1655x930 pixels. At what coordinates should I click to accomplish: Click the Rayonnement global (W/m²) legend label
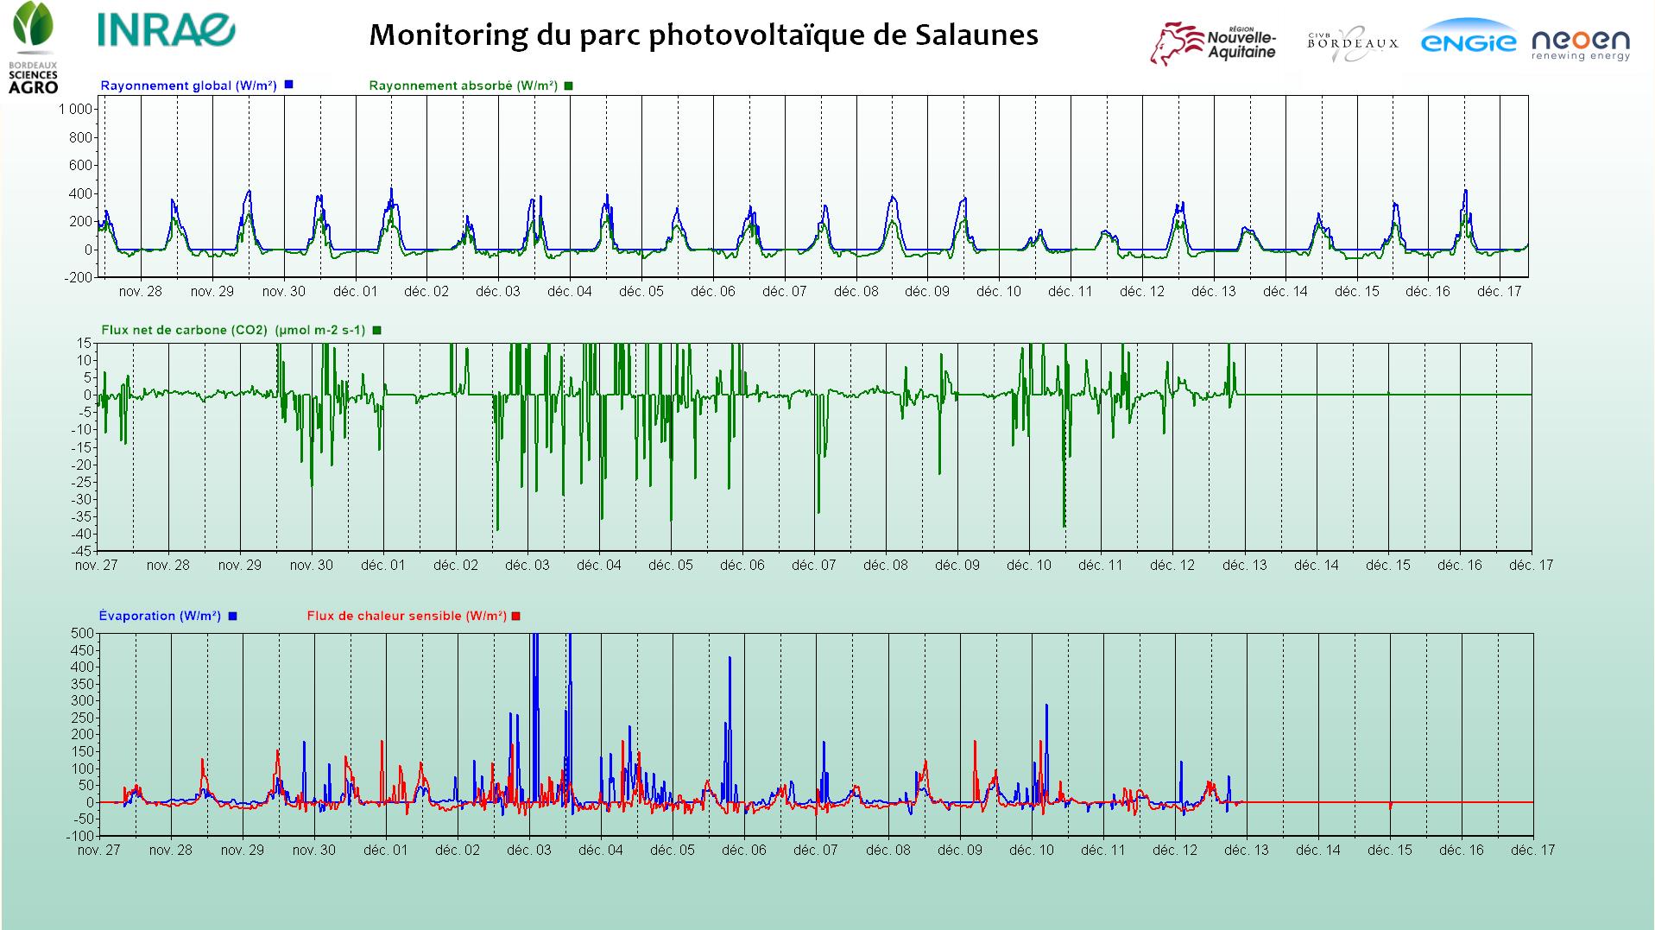point(188,85)
